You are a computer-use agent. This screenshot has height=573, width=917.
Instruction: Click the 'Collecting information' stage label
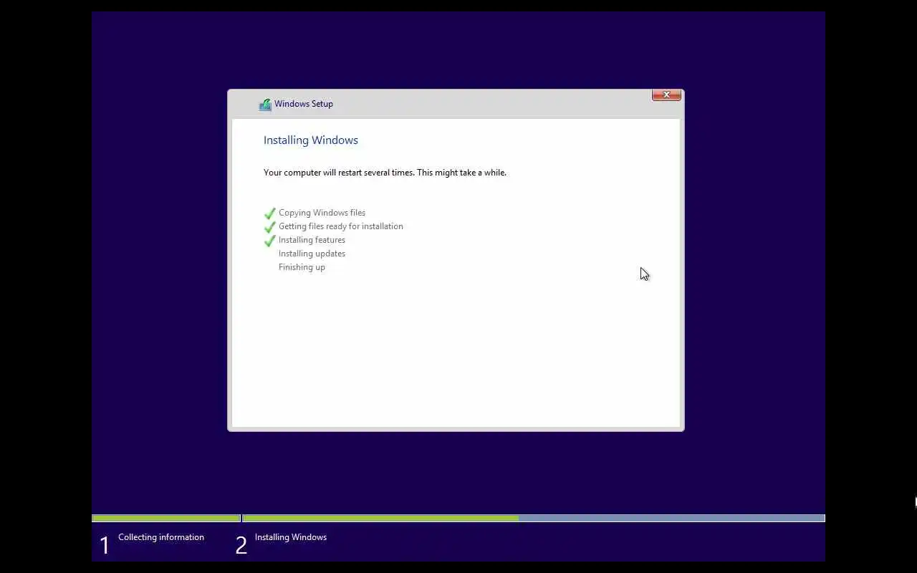coord(161,537)
